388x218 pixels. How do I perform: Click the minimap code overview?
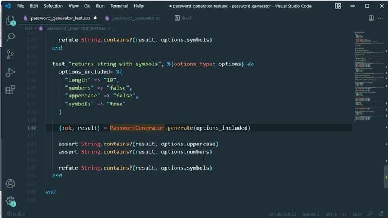point(369,77)
